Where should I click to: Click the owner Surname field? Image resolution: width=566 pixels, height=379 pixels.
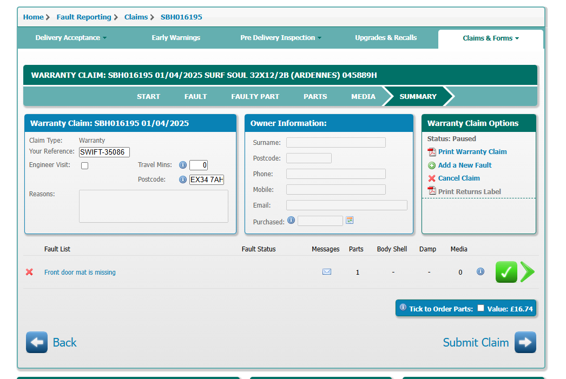(335, 142)
